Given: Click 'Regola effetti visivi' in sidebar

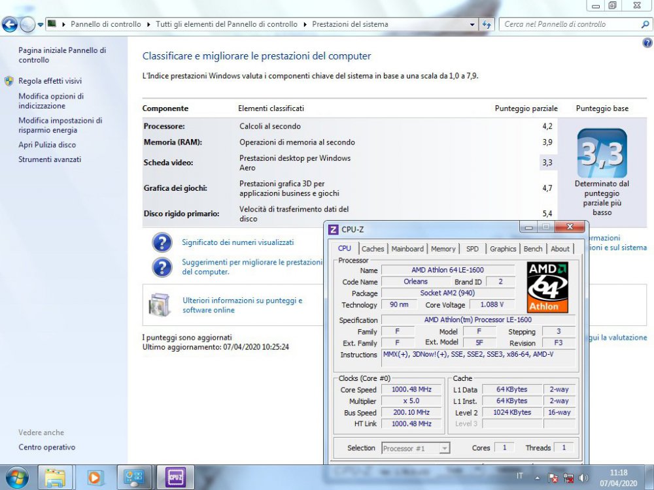Looking at the screenshot, I should (50, 81).
